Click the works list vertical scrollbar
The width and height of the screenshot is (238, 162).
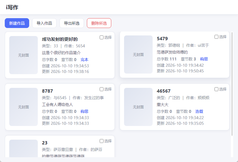[232, 84]
